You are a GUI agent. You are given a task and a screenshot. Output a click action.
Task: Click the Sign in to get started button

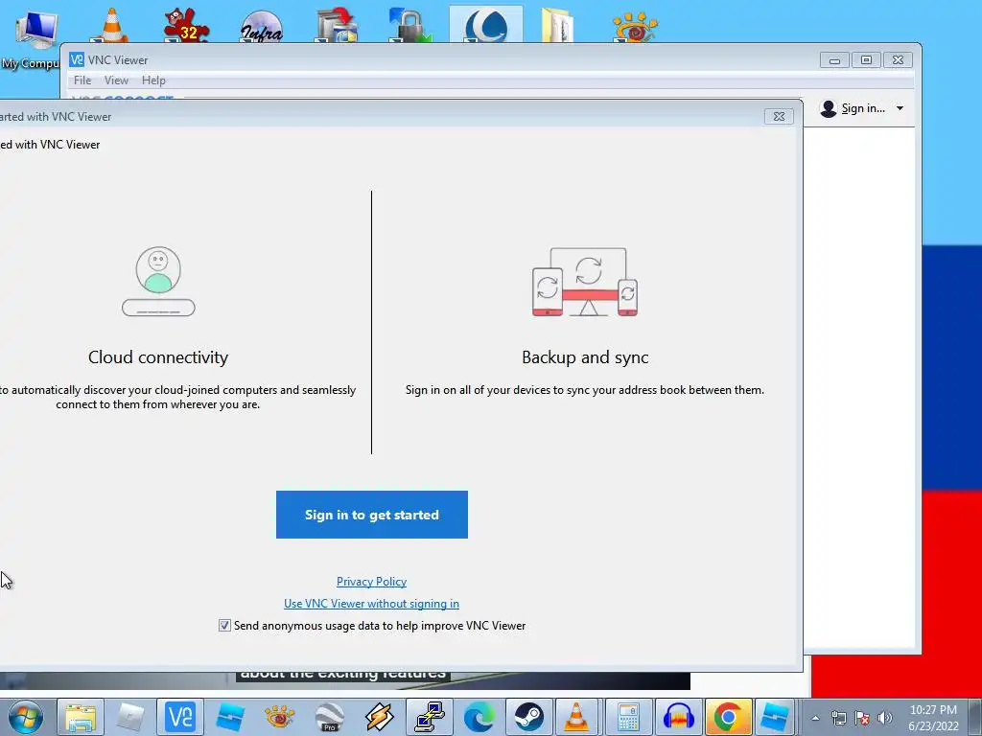[x=371, y=515]
